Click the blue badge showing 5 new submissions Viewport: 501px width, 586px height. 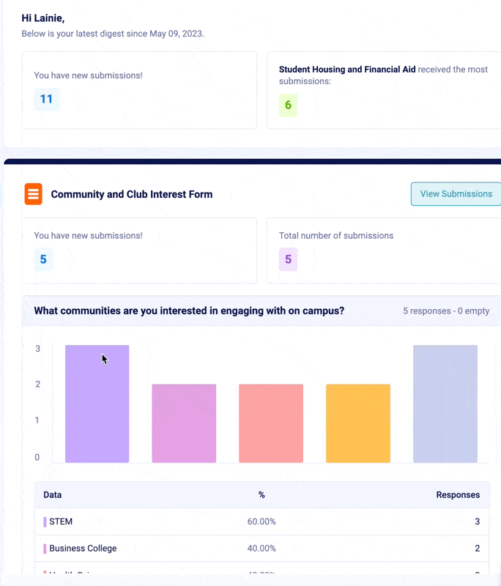click(x=43, y=259)
